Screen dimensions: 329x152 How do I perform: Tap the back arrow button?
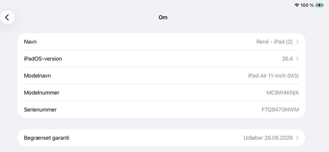[x=7, y=17]
